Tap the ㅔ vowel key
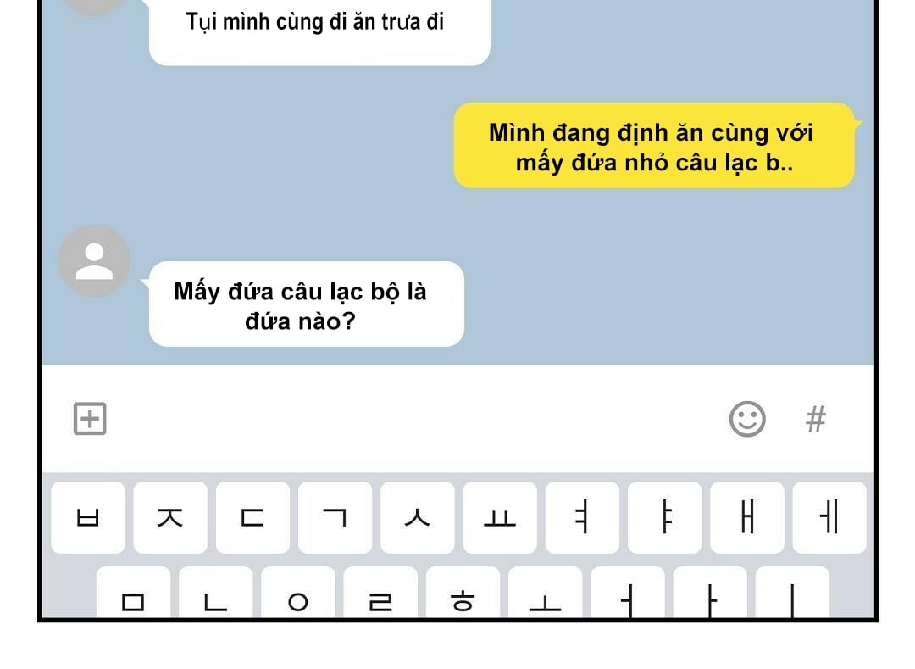This screenshot has width=915, height=669. [829, 518]
